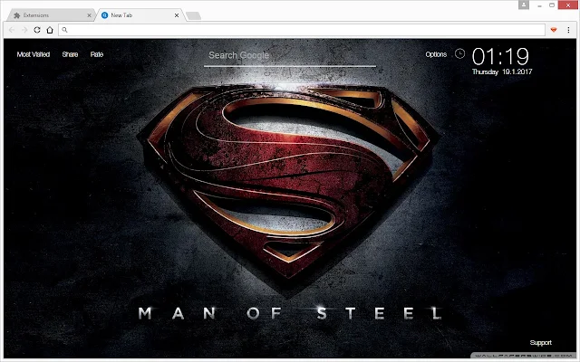This screenshot has width=580, height=362.
Task: Go to the home page icon
Action: [x=50, y=30]
